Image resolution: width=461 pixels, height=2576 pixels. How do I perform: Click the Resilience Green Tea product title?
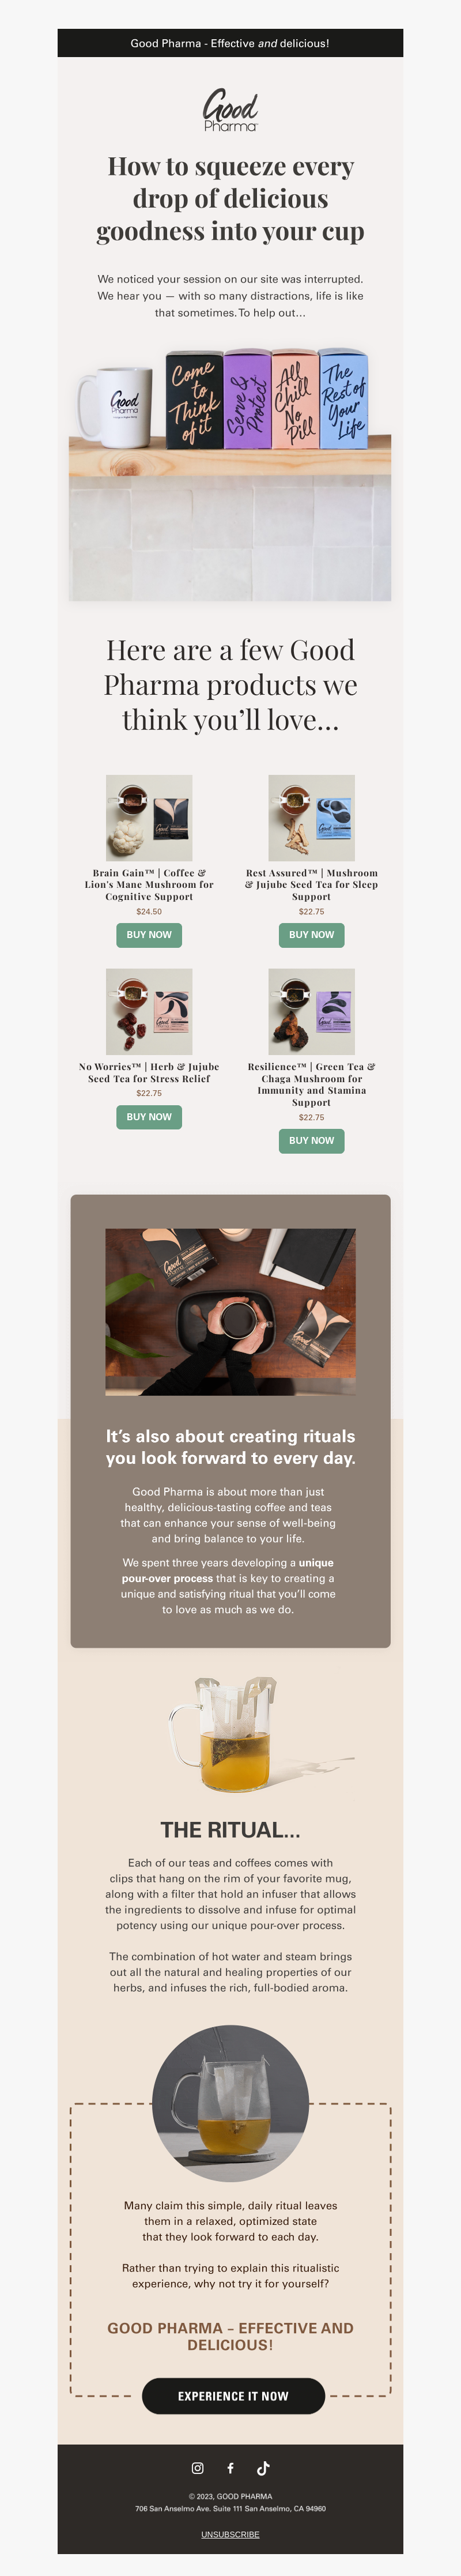point(311,1084)
